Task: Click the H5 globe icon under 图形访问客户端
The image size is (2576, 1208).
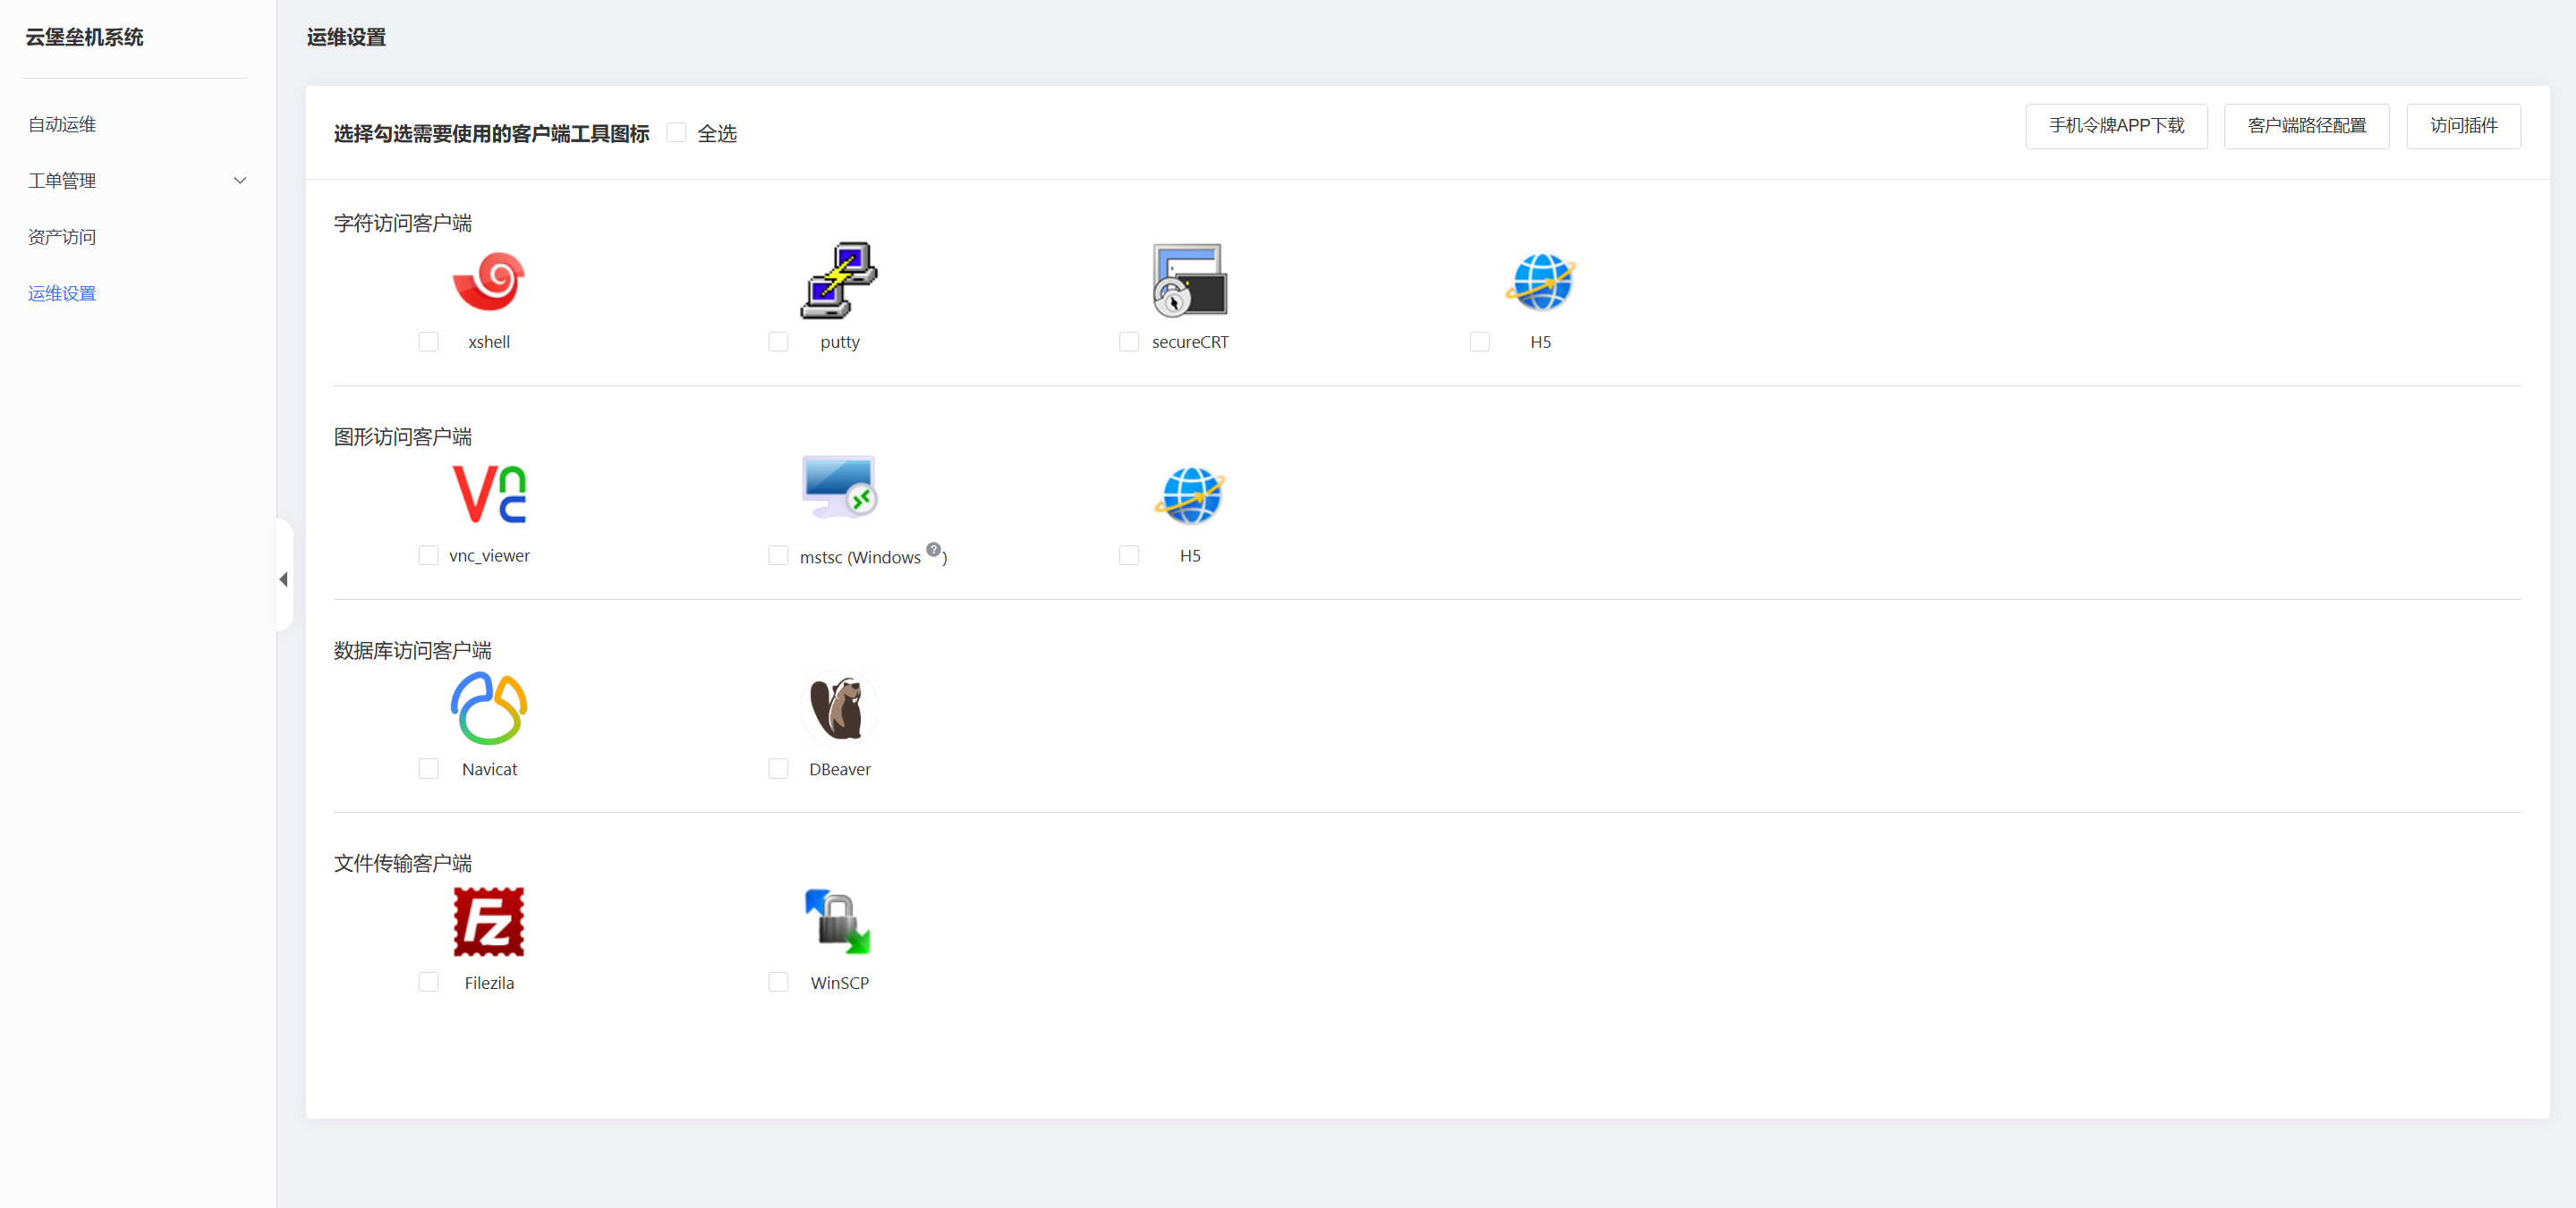Action: 1190,494
